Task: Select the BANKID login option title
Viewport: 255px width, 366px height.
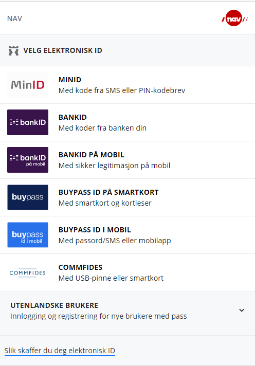Action: click(x=72, y=117)
